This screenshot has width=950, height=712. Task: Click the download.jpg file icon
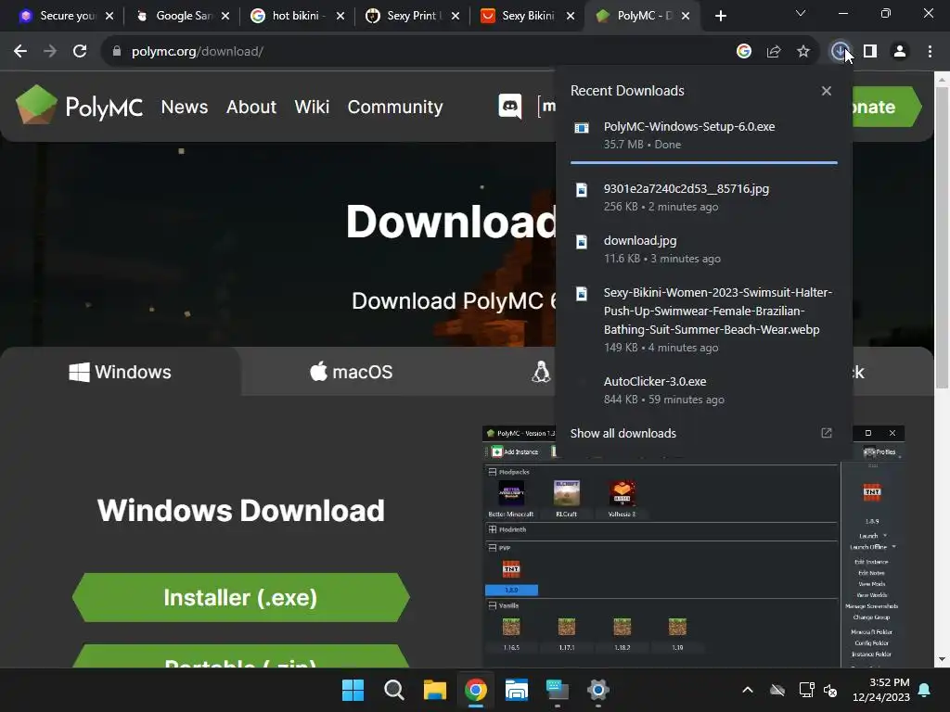[x=582, y=242]
